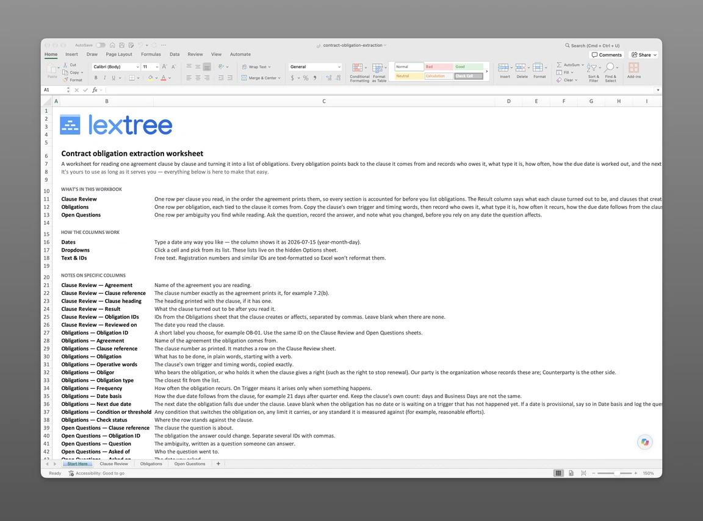
Task: Click the Delete cells icon
Action: tap(521, 68)
